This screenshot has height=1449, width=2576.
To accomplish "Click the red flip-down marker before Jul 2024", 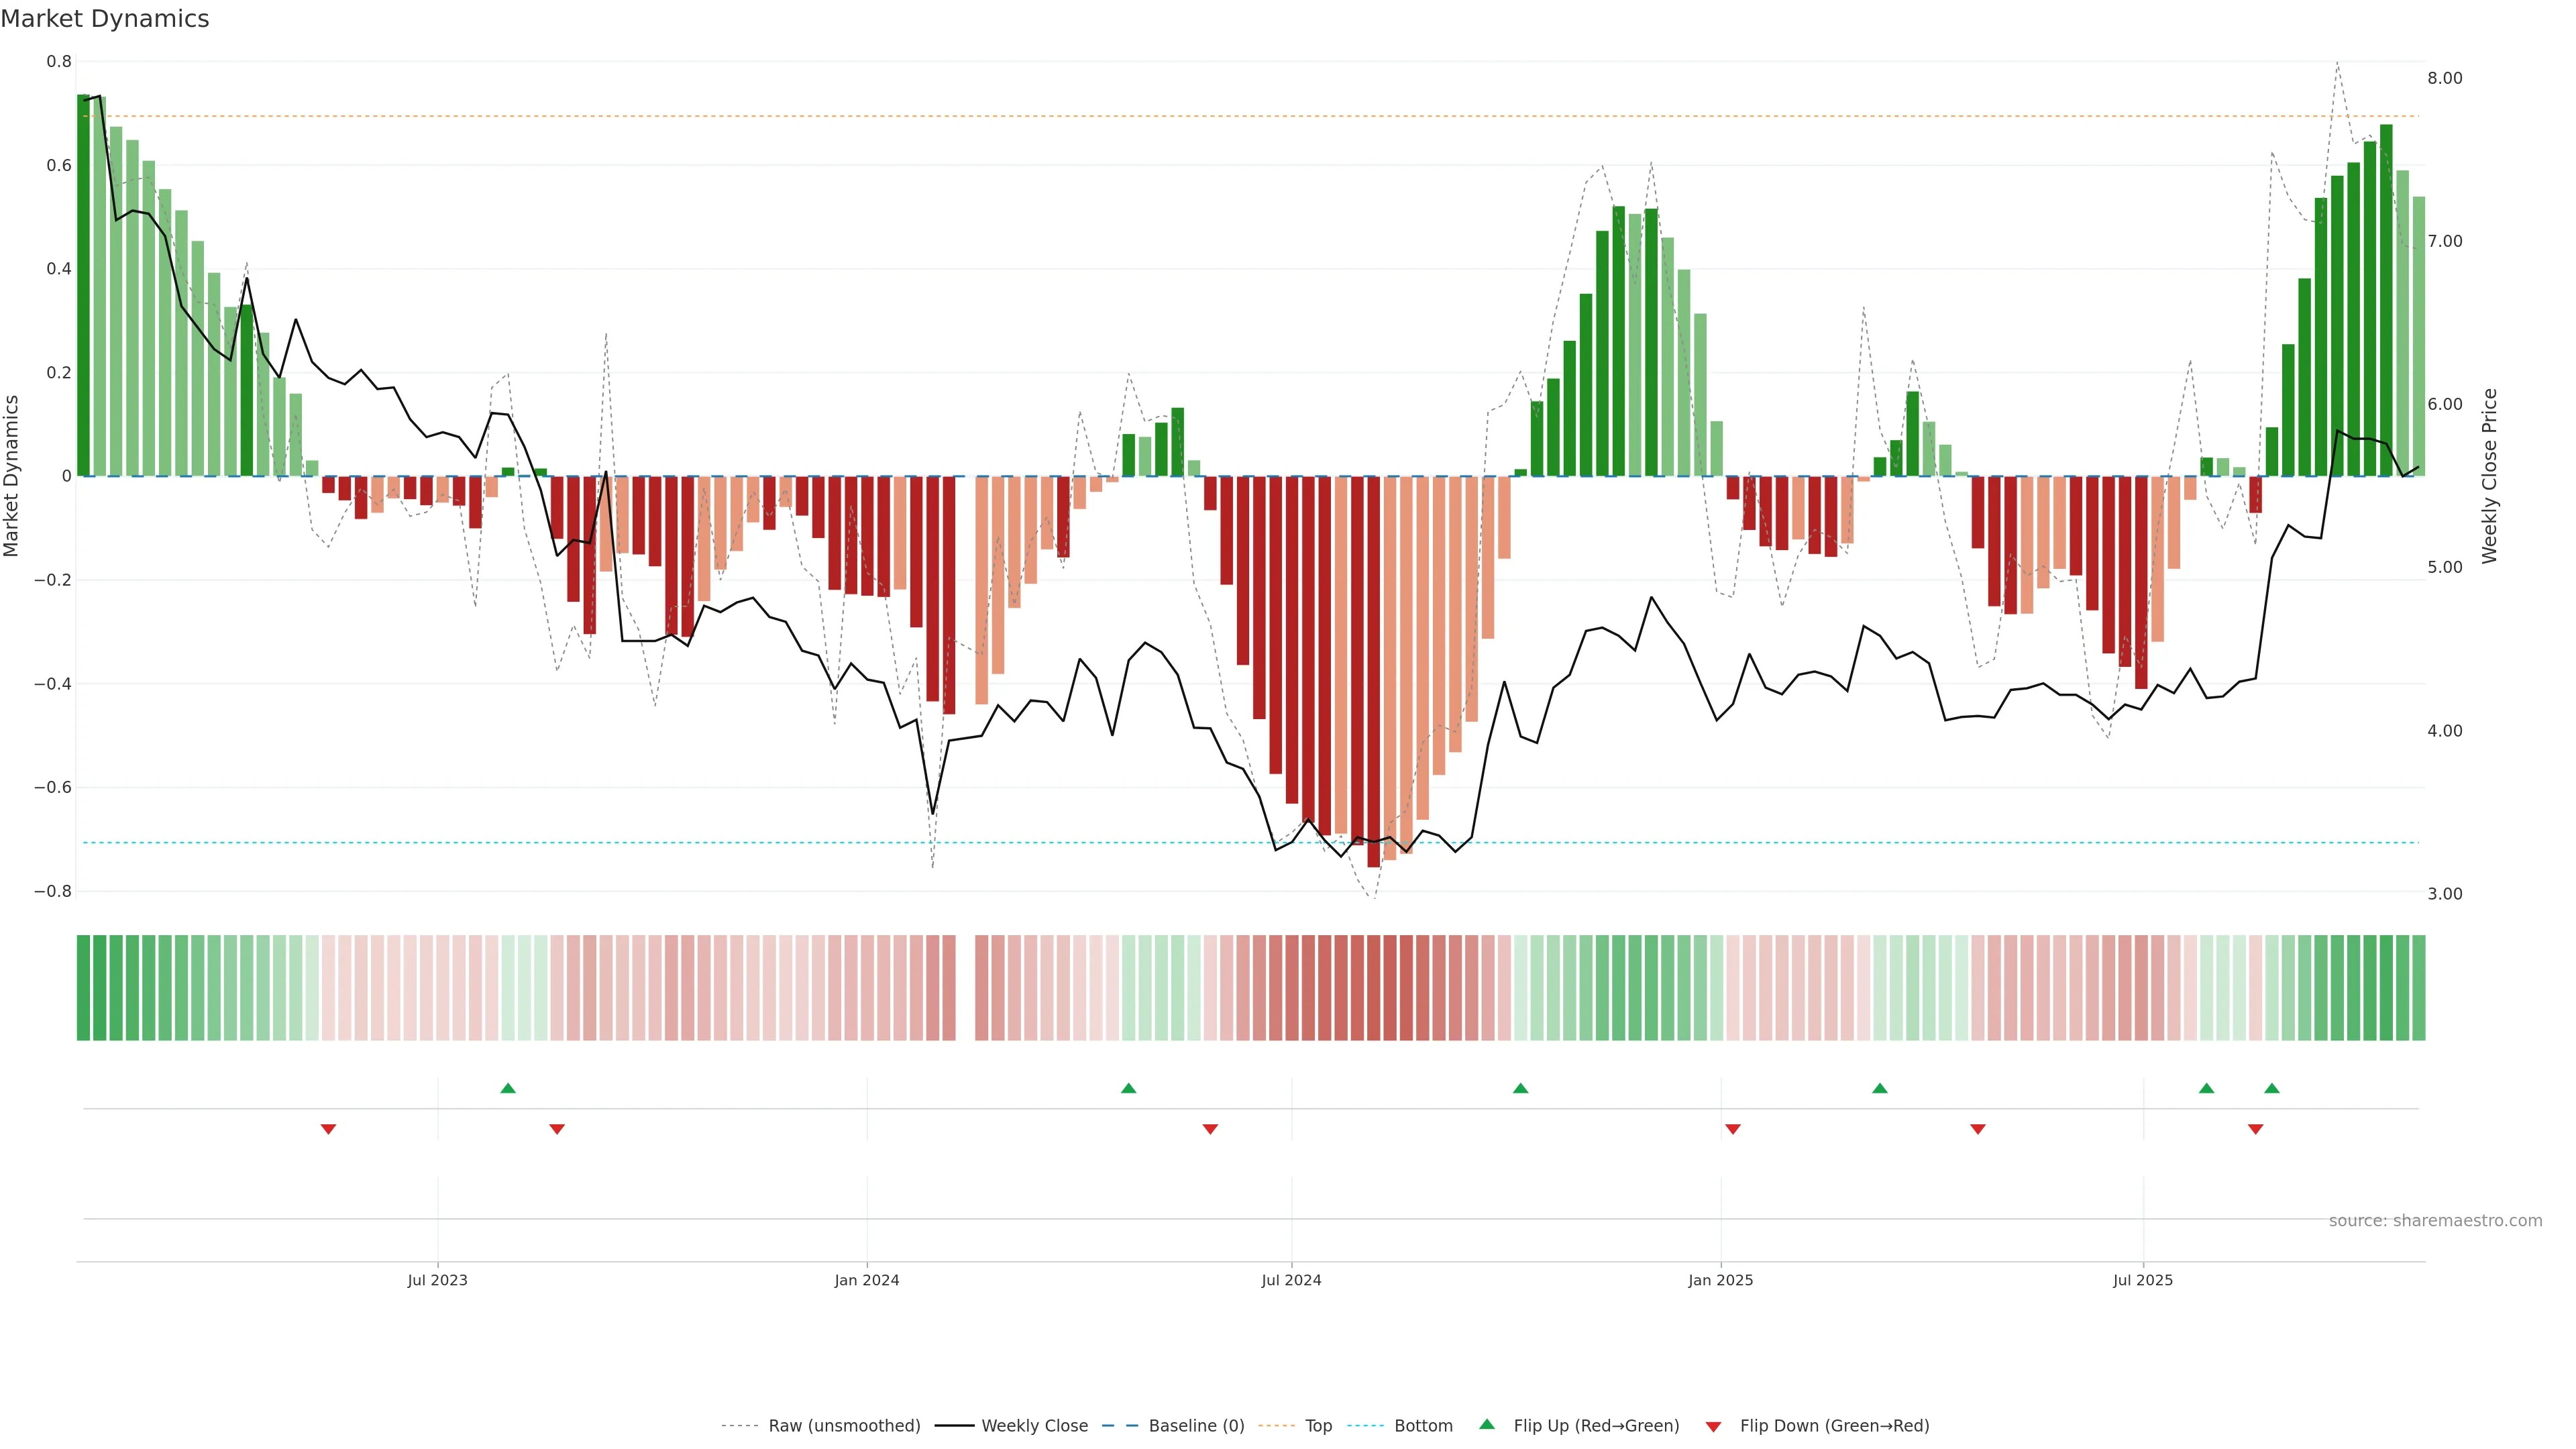I will click(x=1210, y=1129).
